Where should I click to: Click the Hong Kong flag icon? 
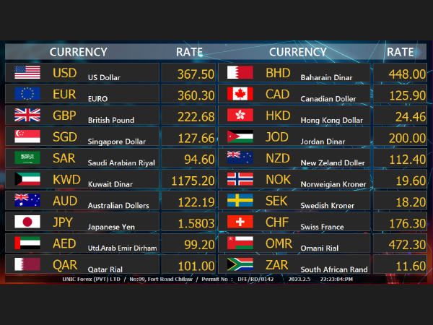[240, 115]
